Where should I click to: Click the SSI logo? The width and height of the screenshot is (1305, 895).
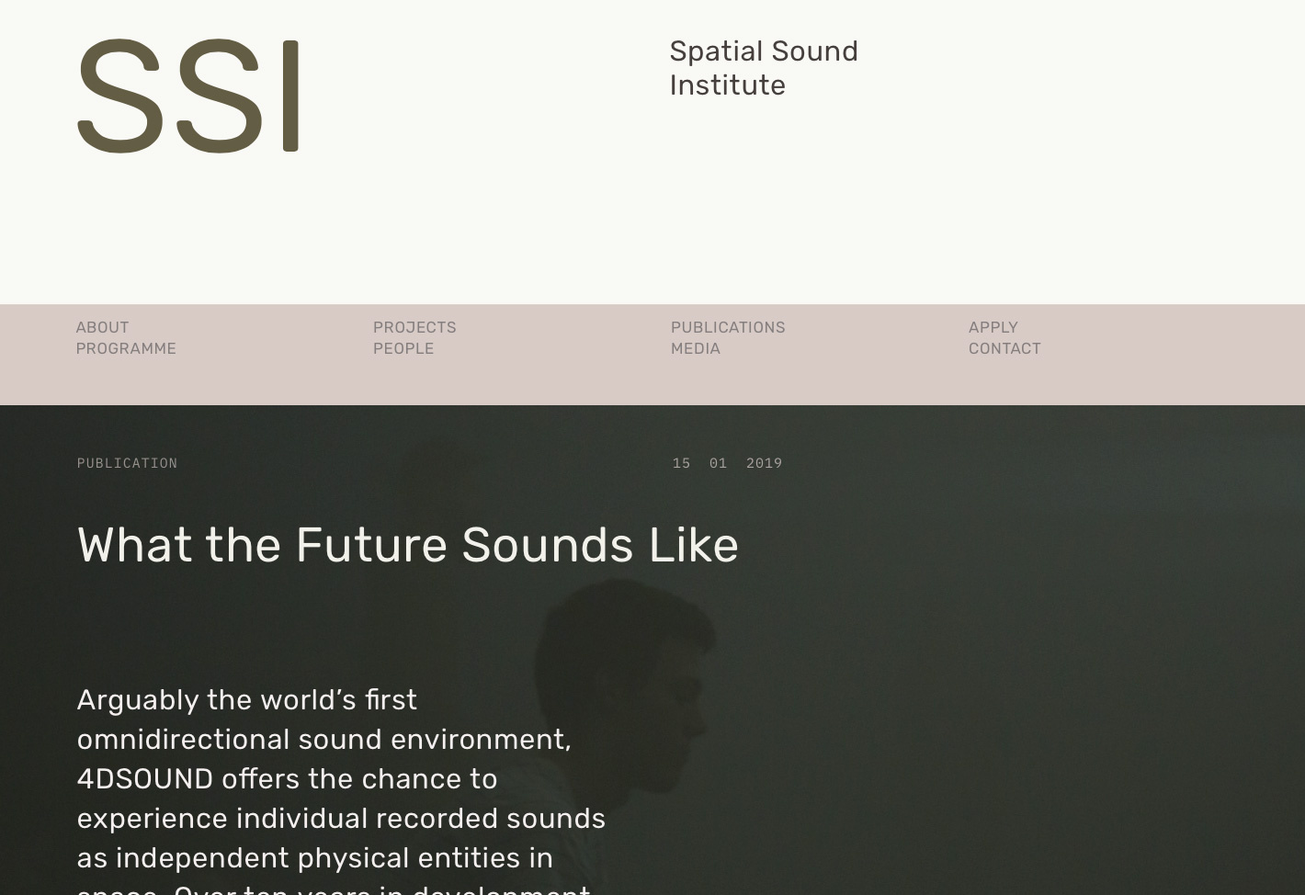[x=188, y=96]
